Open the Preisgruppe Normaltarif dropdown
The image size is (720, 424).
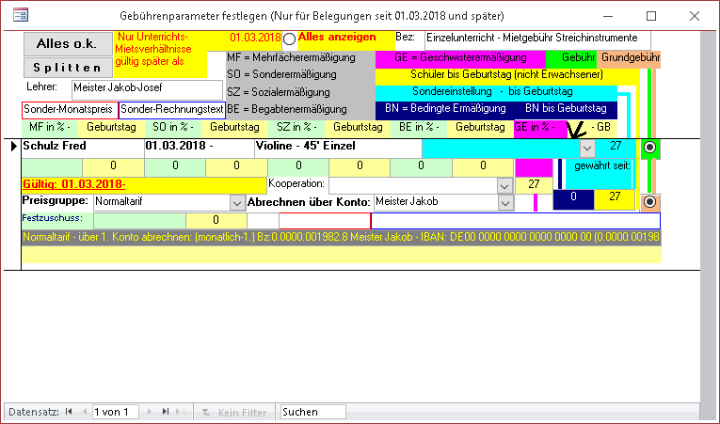click(x=236, y=202)
